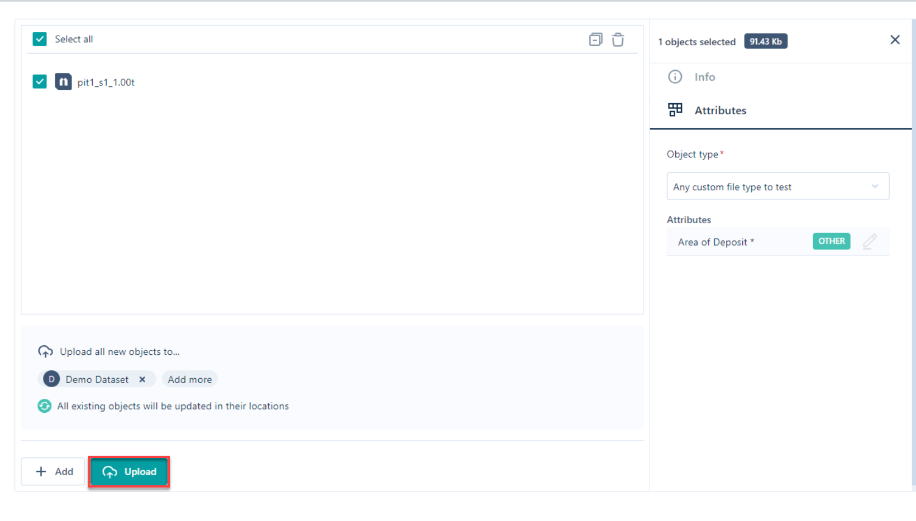Remove Demo Dataset using its x icon
Screen dimensions: 916x521
coord(142,379)
